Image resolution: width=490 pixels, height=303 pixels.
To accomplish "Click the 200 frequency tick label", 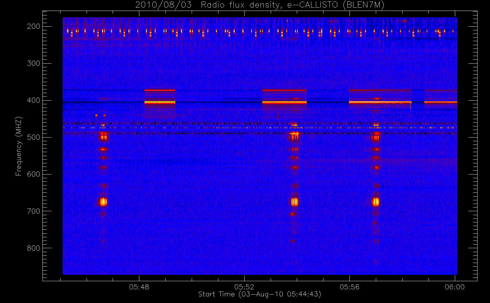I will tap(33, 26).
